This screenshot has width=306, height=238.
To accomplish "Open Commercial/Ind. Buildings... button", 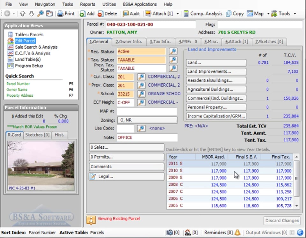I will 216,98.
